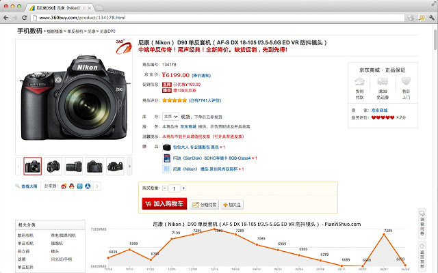
Task: Open the 北京 stock location dropdown
Action: click(170, 117)
